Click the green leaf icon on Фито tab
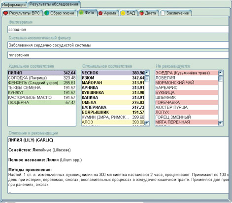232x203 pixels. tap(81, 12)
